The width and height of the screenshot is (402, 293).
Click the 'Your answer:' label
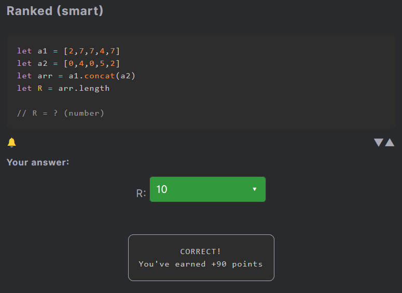click(x=38, y=162)
